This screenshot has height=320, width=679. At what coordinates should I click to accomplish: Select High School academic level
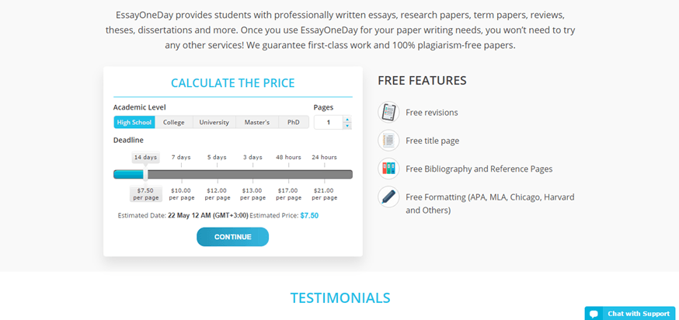[134, 122]
